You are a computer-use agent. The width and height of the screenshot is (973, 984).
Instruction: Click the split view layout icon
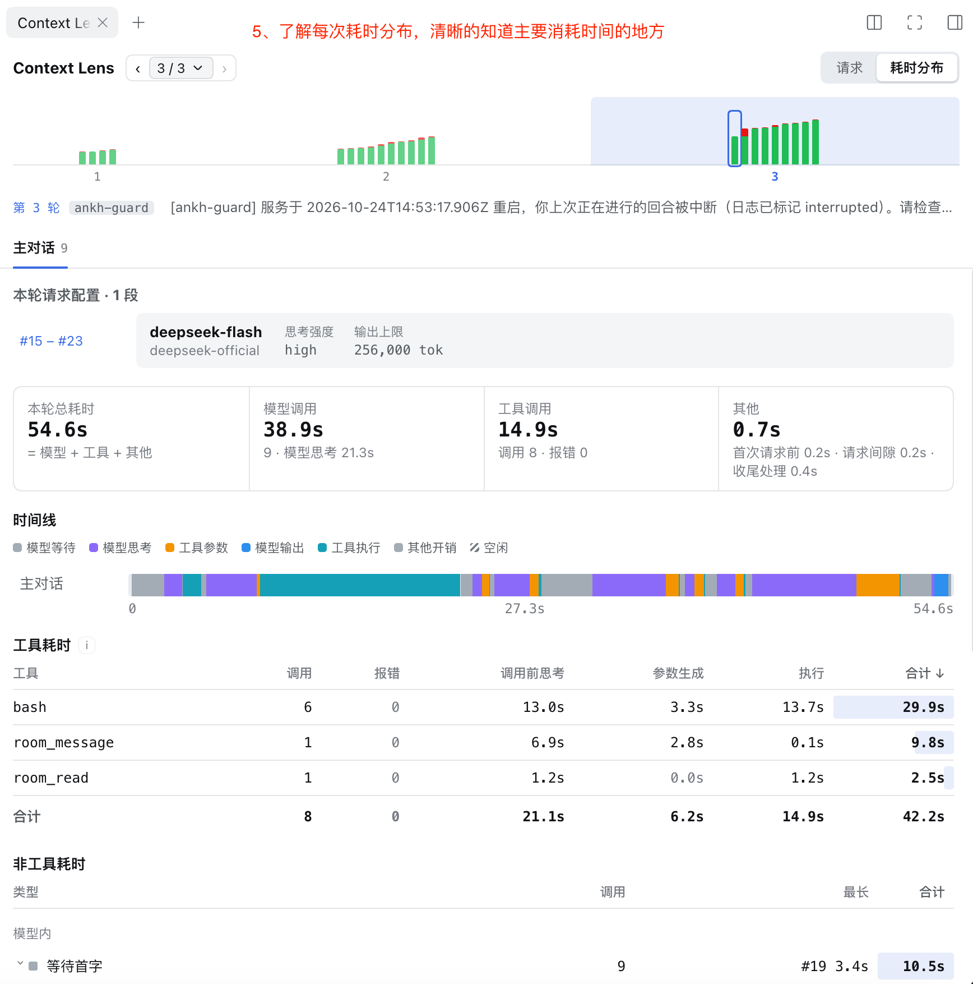click(874, 22)
